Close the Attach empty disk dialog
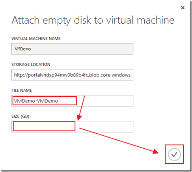Image resolution: width=192 pixels, height=172 pixels. click(x=183, y=7)
